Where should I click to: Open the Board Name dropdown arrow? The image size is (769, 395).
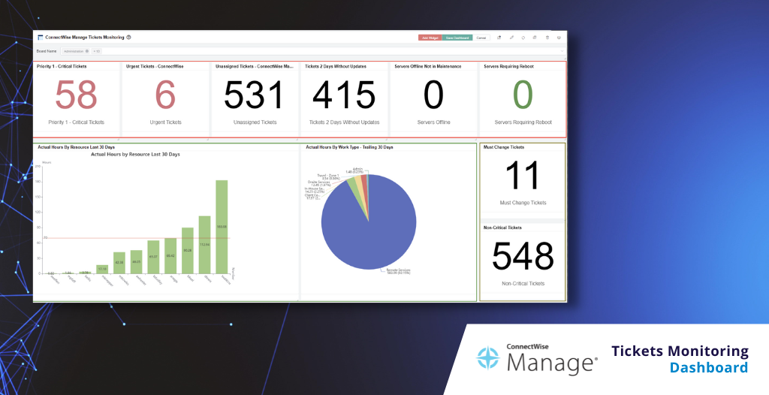(x=562, y=51)
